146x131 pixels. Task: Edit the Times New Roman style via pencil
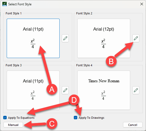tap(136, 90)
